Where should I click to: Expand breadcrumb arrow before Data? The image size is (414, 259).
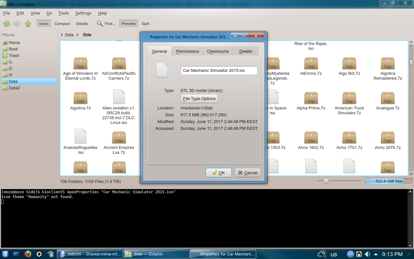click(62, 35)
